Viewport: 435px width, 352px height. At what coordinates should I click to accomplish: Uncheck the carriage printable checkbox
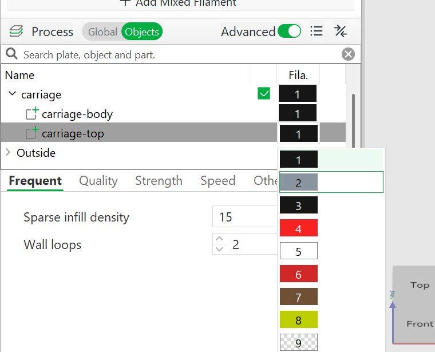264,93
